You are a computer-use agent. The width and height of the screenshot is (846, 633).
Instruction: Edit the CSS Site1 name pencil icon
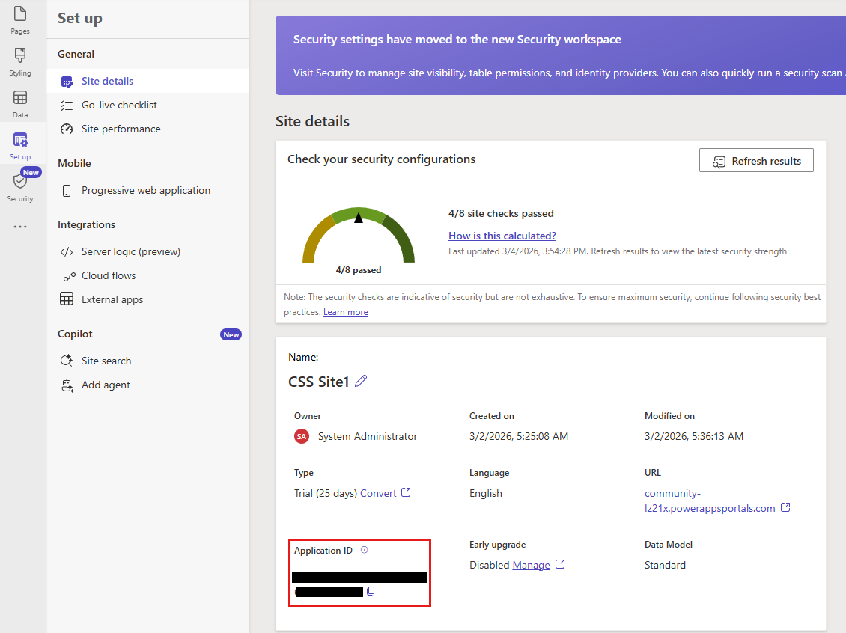[361, 381]
